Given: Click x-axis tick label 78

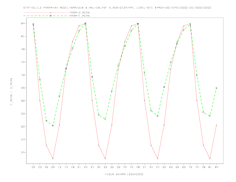Looking at the screenshot, I should (x=203, y=167).
